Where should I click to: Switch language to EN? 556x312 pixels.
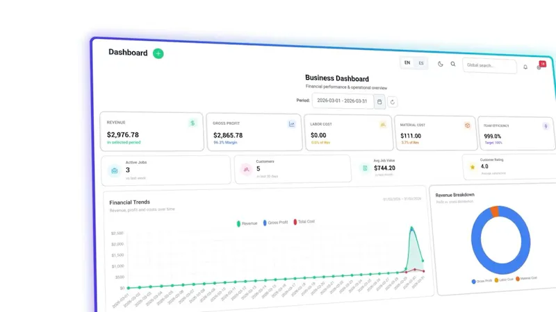pos(407,62)
